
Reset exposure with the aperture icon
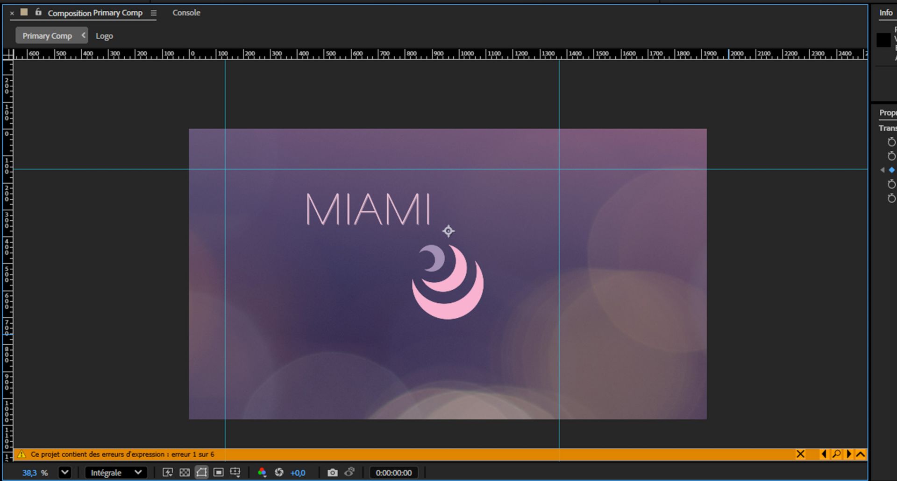tap(279, 473)
